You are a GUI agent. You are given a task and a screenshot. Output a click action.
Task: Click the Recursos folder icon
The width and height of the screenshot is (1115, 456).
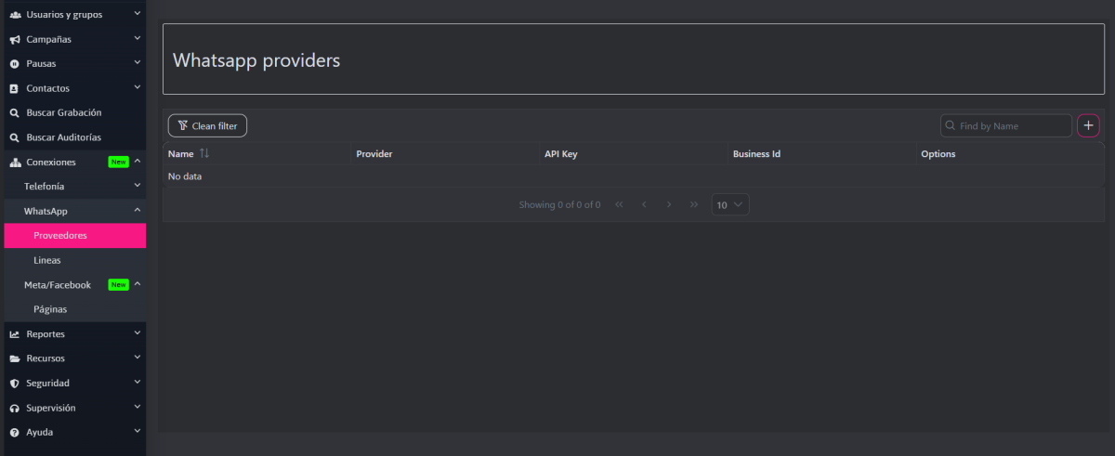[15, 358]
